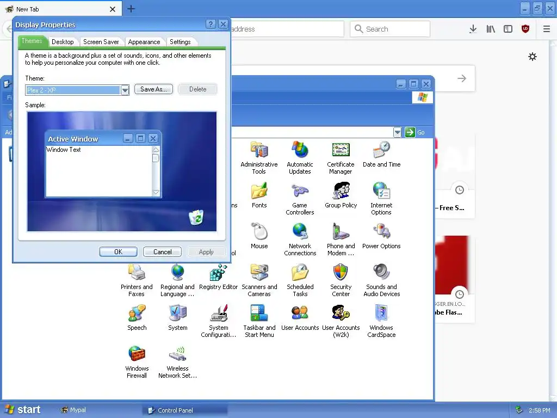Open Certificate Manager icon
The image size is (557, 418).
[x=341, y=150]
